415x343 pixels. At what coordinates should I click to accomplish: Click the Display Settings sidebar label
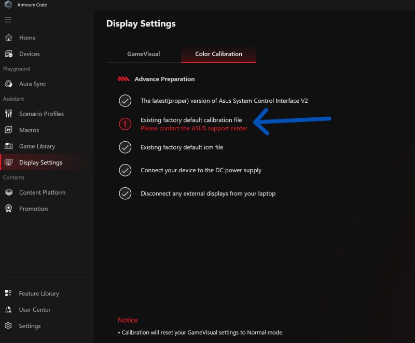click(x=40, y=163)
